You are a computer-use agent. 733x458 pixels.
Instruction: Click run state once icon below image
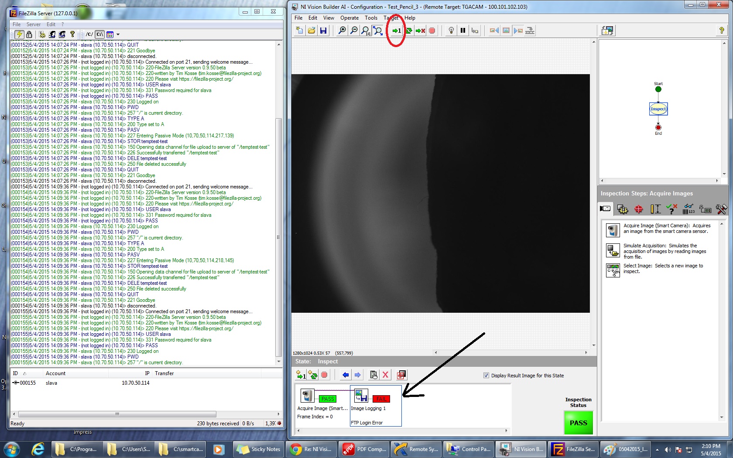(301, 375)
